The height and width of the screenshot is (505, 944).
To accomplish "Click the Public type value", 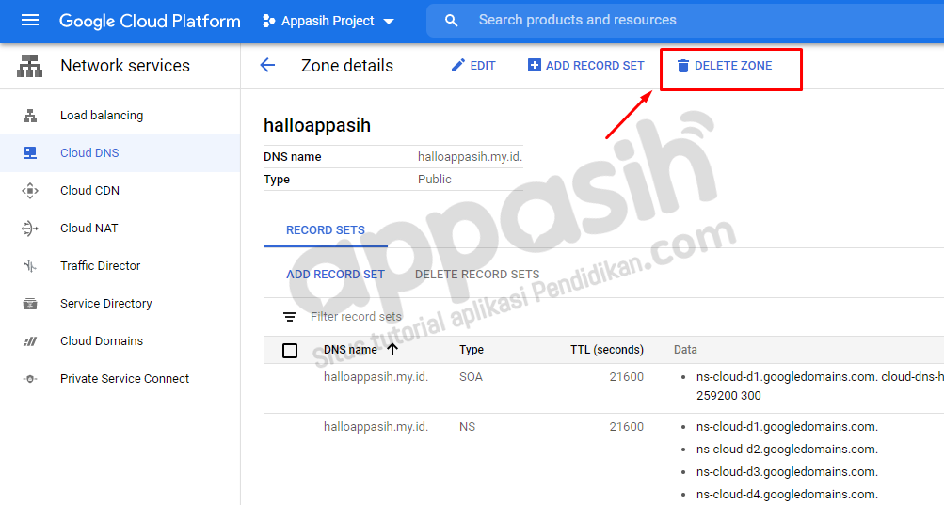I will coord(435,180).
